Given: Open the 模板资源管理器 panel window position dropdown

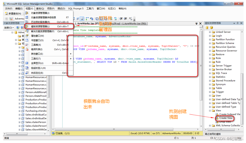Looking at the screenshot, I should click(234, 23).
